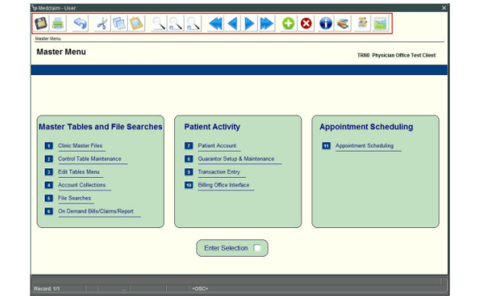Click number 6 badge beside On Demand Bills
The image size is (479, 299).
coord(49,211)
